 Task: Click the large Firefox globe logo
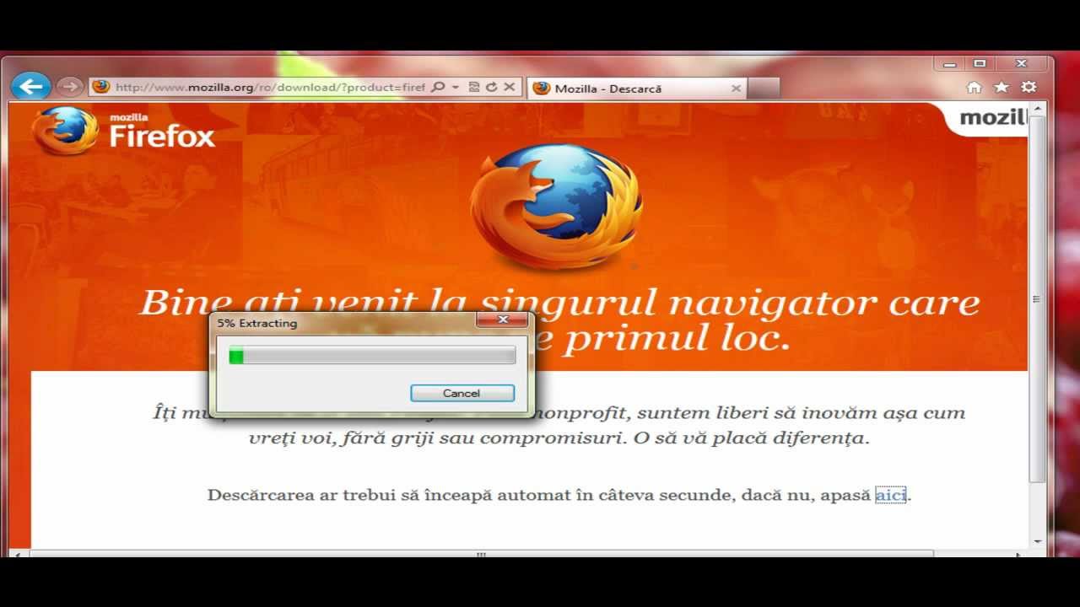[555, 206]
